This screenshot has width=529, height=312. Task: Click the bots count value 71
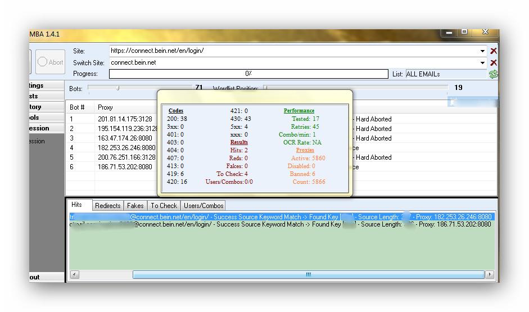199,87
